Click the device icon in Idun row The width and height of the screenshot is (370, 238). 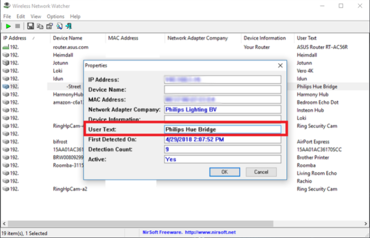pyautogui.click(x=6, y=79)
